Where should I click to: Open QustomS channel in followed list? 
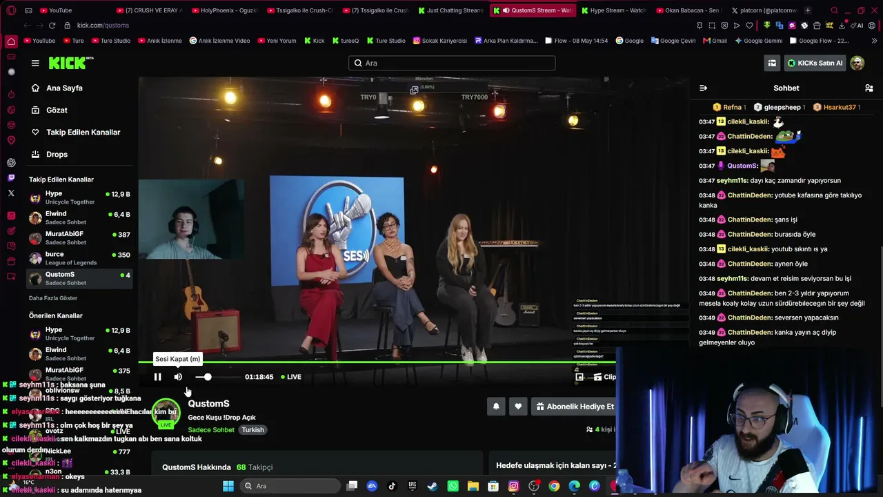coord(79,278)
